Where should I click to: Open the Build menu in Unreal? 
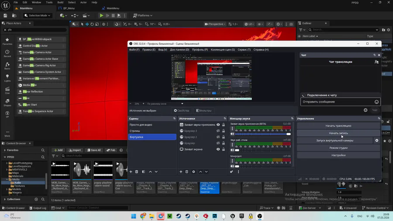tap(59, 2)
